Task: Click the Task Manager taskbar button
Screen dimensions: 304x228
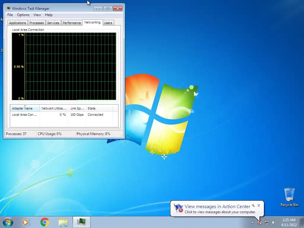Action: coord(82,222)
